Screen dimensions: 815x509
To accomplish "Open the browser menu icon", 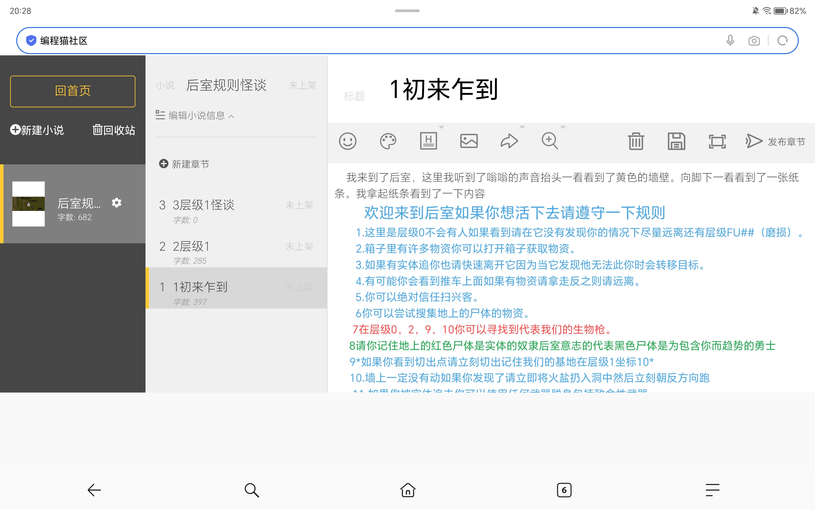I will pos(712,490).
